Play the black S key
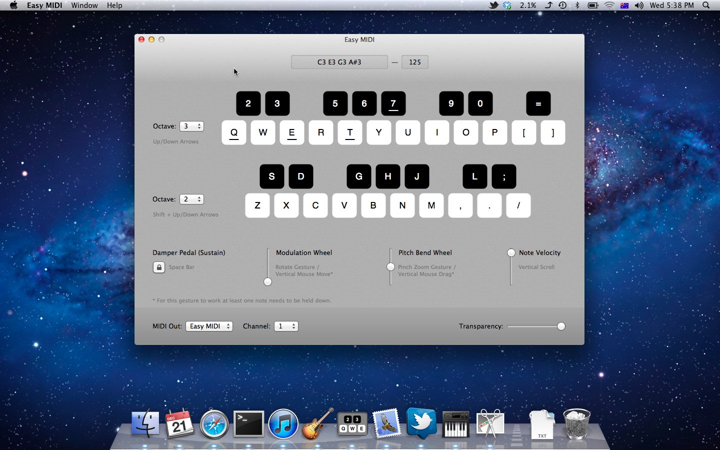This screenshot has height=450, width=720. point(272,176)
